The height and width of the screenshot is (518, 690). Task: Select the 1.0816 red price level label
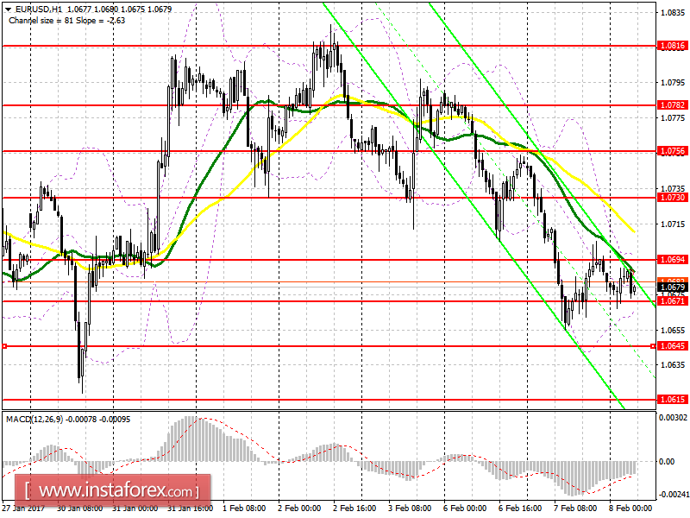[673, 46]
